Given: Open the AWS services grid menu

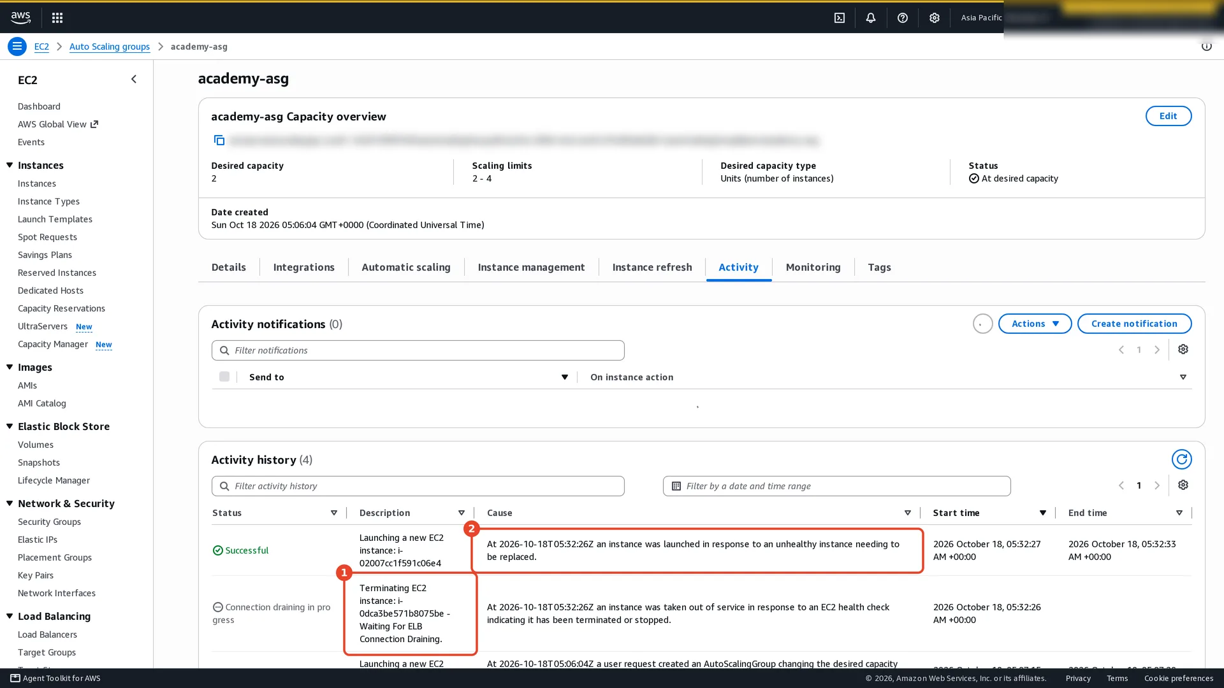Looking at the screenshot, I should pyautogui.click(x=57, y=18).
